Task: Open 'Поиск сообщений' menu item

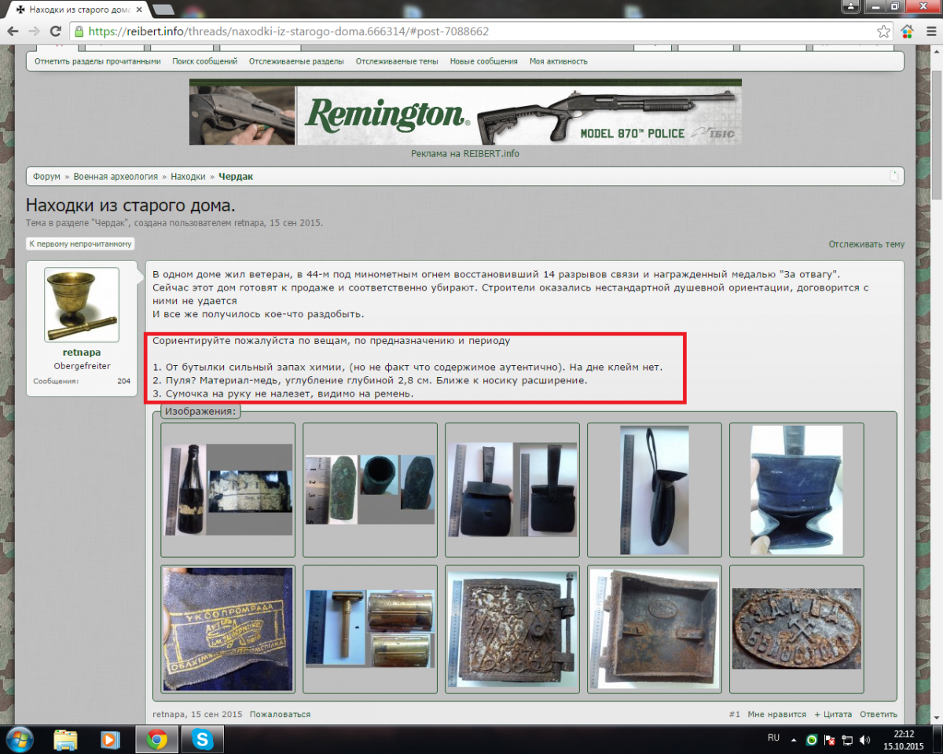Action: point(204,61)
